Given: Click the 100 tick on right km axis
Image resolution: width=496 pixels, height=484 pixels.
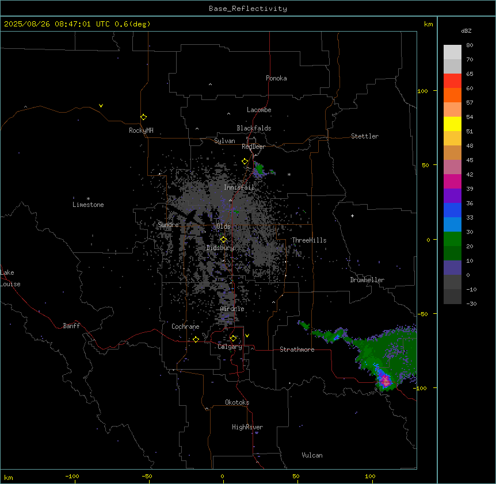Looking at the screenshot, I should [x=422, y=91].
